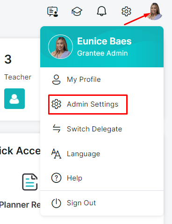The width and height of the screenshot is (172, 224).
Task: Select Admin Settings menu item
Action: pos(102,104)
